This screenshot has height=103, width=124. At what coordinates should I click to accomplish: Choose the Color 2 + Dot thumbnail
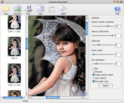pos(14,73)
